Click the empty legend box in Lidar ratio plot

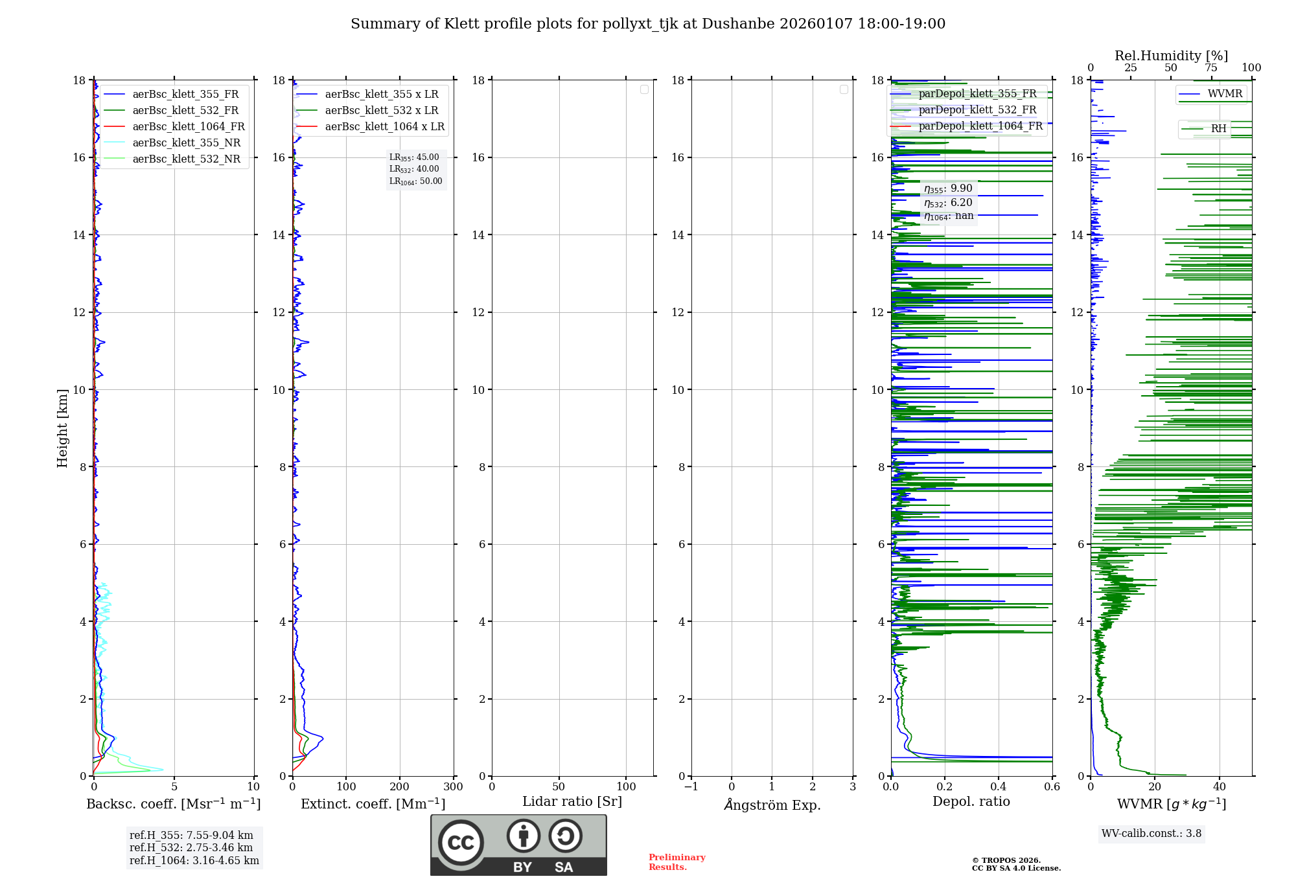[644, 89]
